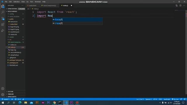Image resolution: width=187 pixels, height=105 pixels.
Task: Open the File menu
Action: pos(6,2)
